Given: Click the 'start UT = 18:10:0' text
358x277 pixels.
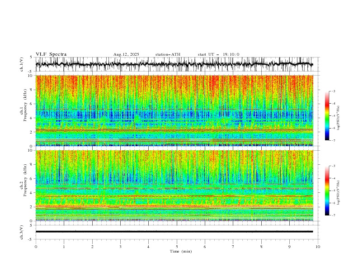Looking at the screenshot, I should coord(218,54).
